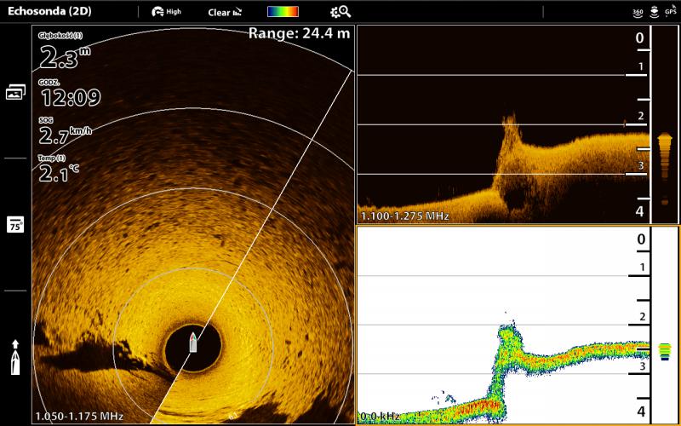Tap the sonar source status icon
Screen dimensions: 681x426
point(654,12)
